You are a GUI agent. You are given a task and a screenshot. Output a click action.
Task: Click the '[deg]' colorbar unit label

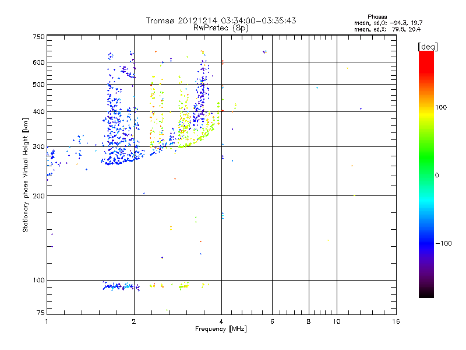pos(428,47)
